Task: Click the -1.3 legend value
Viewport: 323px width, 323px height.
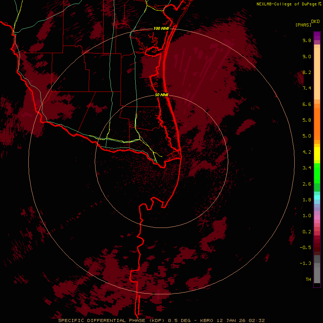Action: (305, 263)
